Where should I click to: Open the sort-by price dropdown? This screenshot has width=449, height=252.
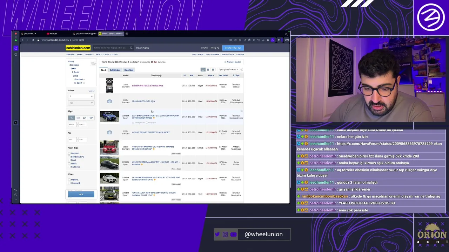click(x=228, y=70)
